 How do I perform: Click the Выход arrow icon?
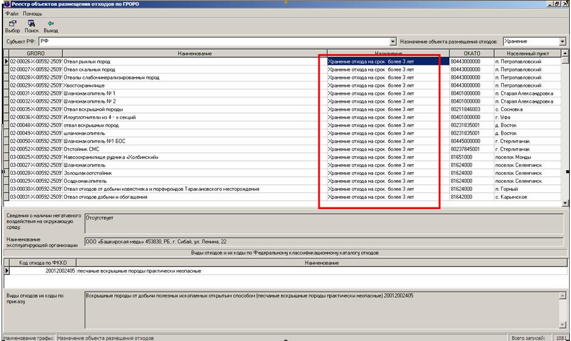tap(51, 23)
